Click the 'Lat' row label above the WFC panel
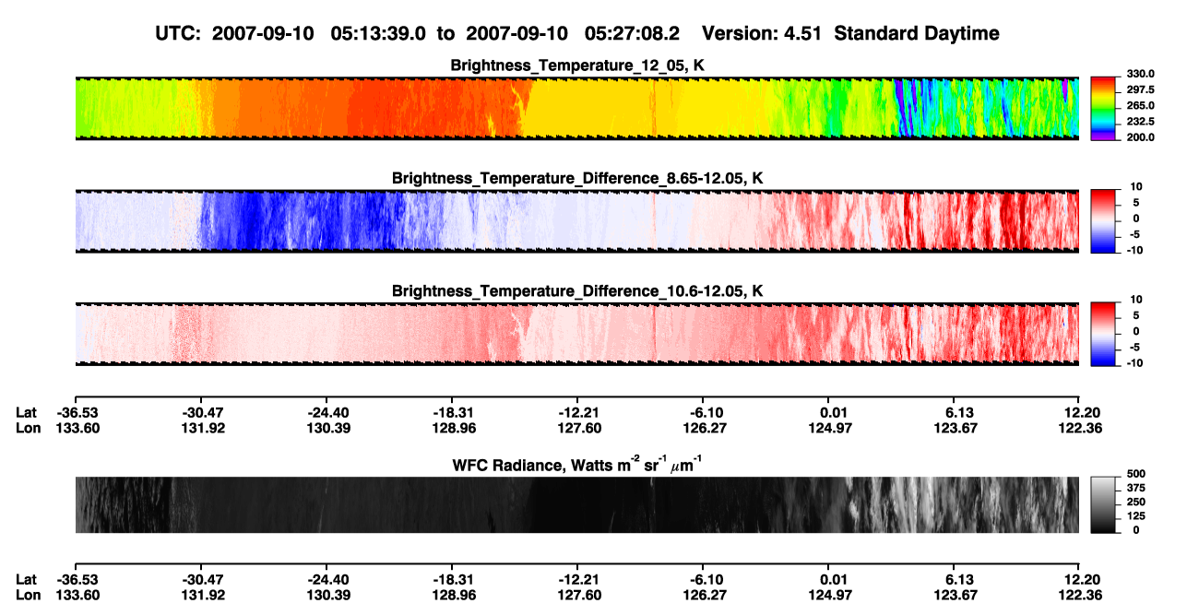1199x615 pixels. point(27,413)
